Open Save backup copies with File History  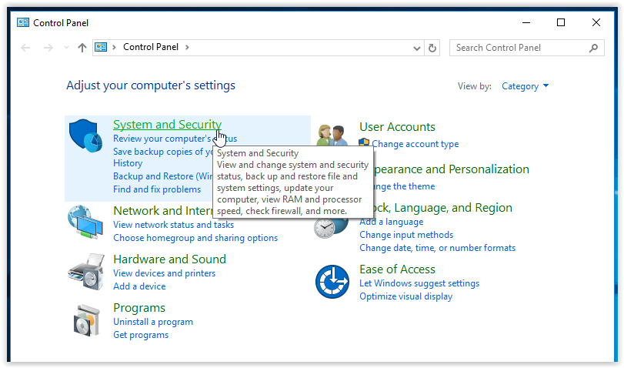coord(163,157)
